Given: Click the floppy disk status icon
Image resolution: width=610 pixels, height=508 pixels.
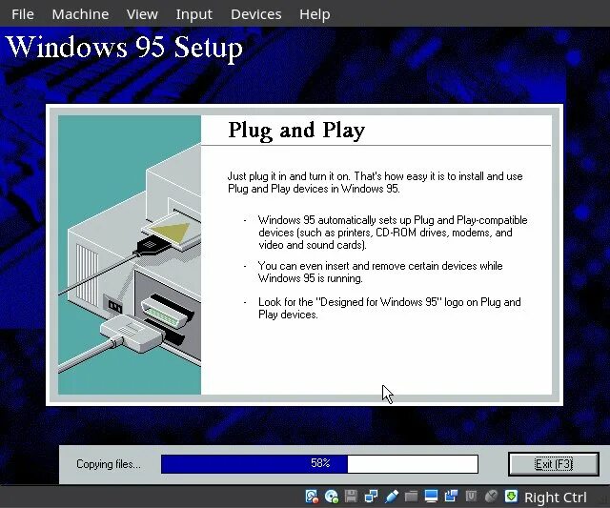Looking at the screenshot, I should coord(352,497).
